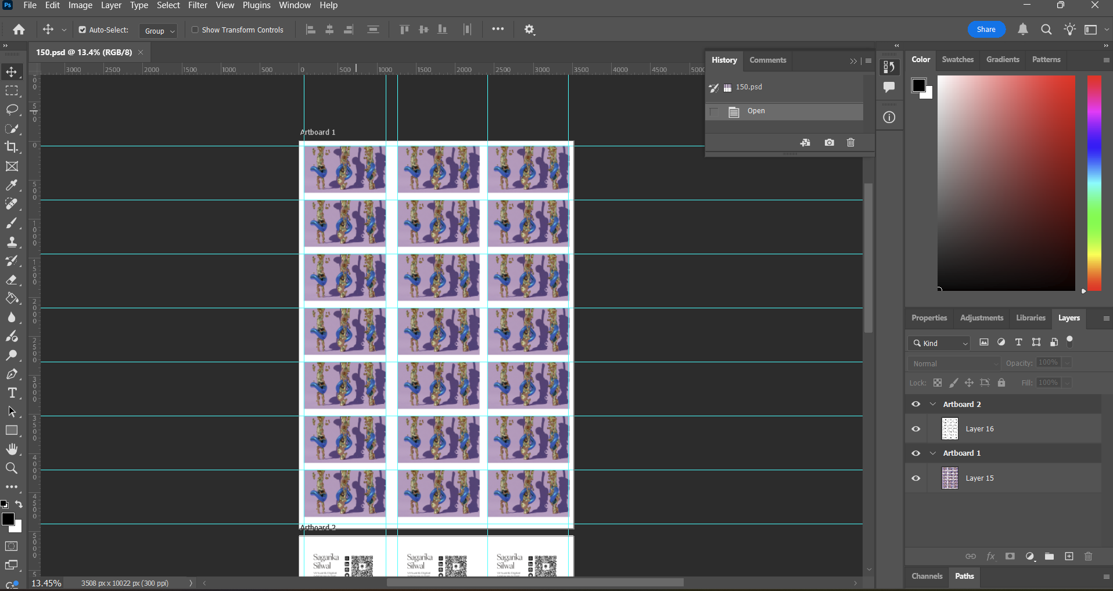Select the Eraser tool
Image resolution: width=1113 pixels, height=591 pixels.
point(12,280)
